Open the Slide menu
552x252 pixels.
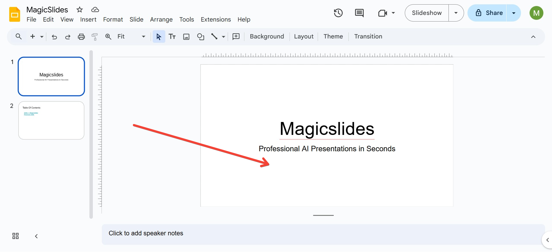click(x=137, y=20)
